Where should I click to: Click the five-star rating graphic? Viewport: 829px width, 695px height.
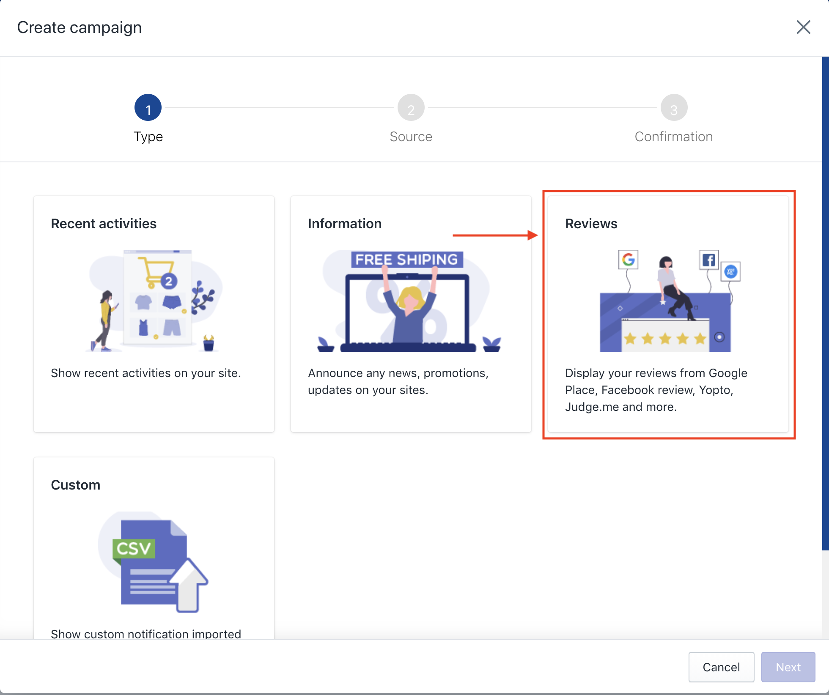coord(665,338)
